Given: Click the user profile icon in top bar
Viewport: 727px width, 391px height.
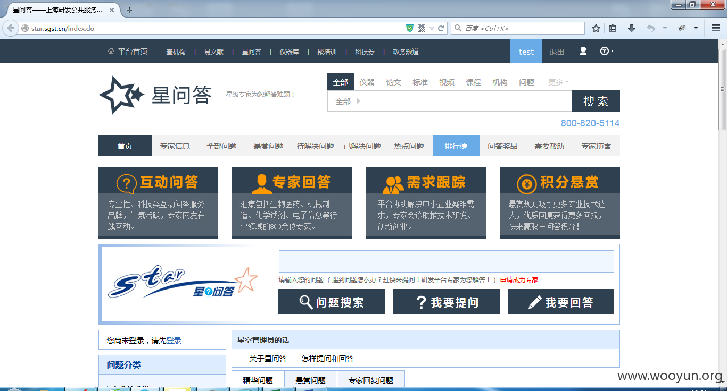Looking at the screenshot, I should (583, 51).
